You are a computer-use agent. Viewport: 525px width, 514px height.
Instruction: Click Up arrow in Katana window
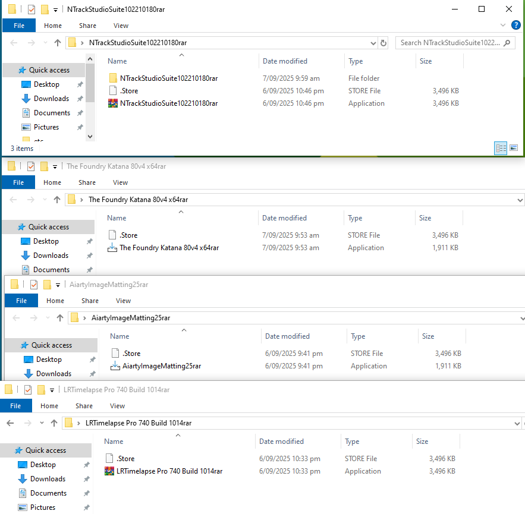[57, 200]
